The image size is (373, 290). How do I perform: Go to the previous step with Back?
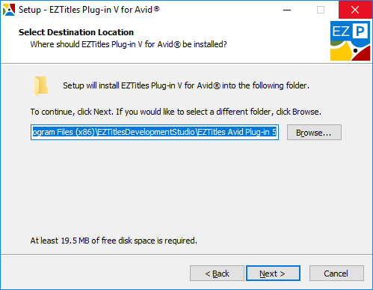[x=217, y=274]
